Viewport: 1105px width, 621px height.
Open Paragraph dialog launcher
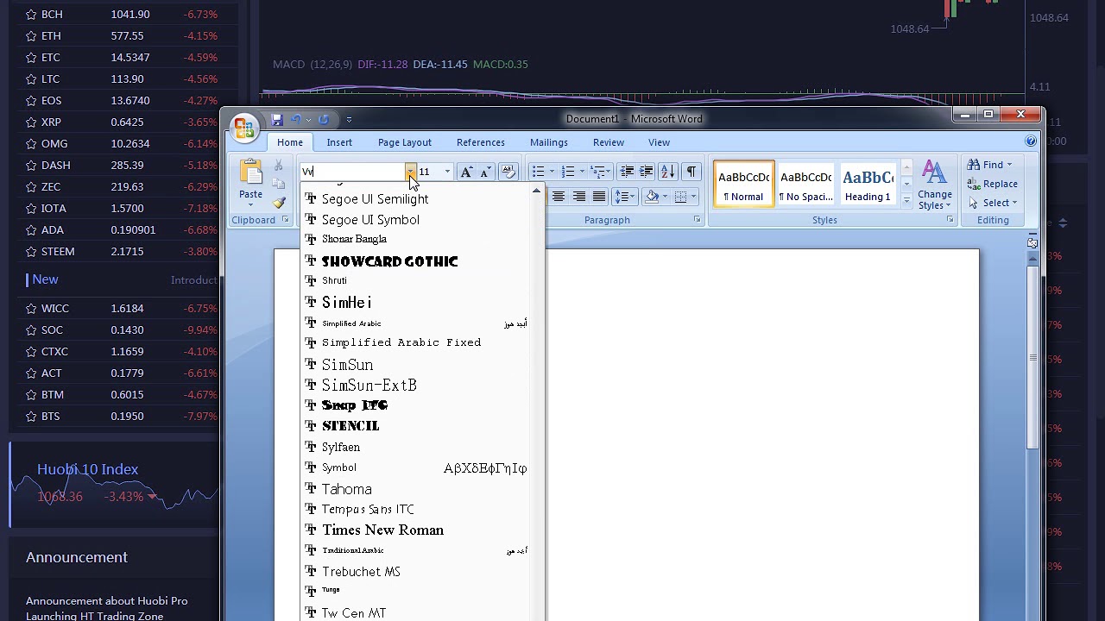pos(697,220)
